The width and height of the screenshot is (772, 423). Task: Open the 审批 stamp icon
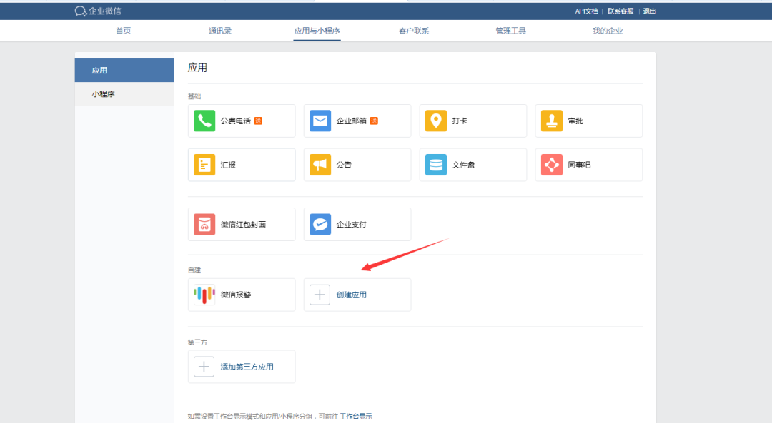551,121
